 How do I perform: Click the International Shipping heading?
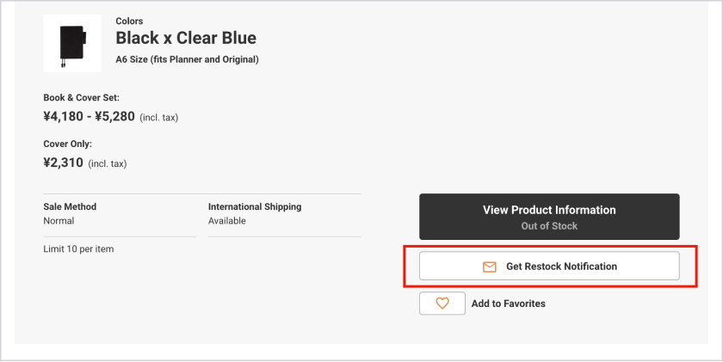(255, 206)
